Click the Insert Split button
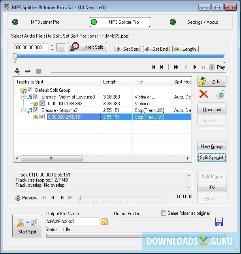The image size is (241, 254). [87, 47]
